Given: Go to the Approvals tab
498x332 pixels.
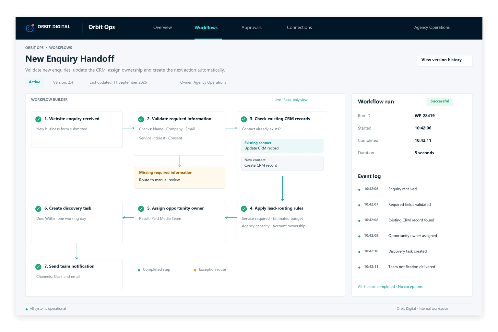Looking at the screenshot, I should click(252, 28).
